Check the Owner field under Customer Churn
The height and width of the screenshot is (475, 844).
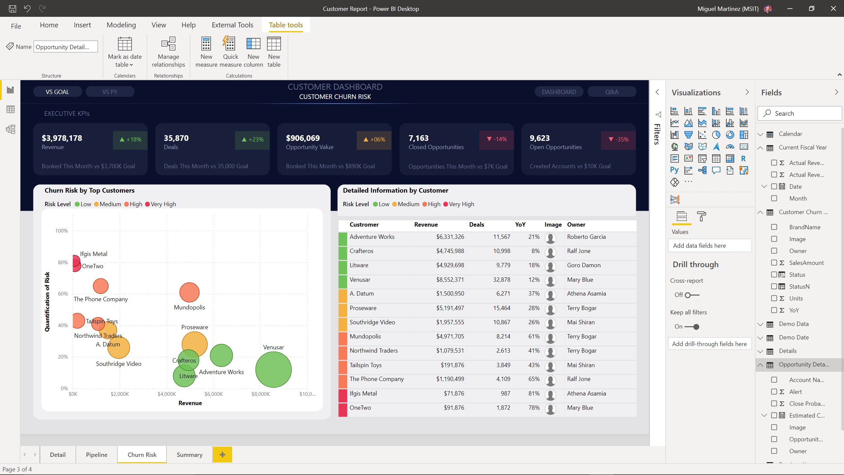click(774, 251)
